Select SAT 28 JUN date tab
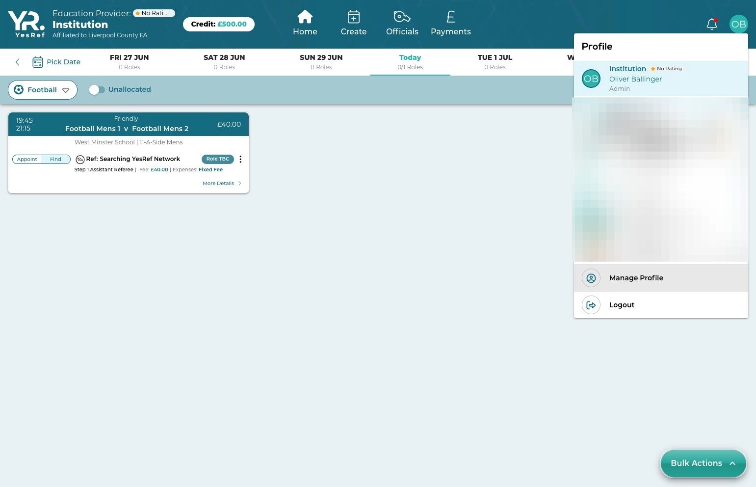Image resolution: width=756 pixels, height=487 pixels. click(x=224, y=62)
